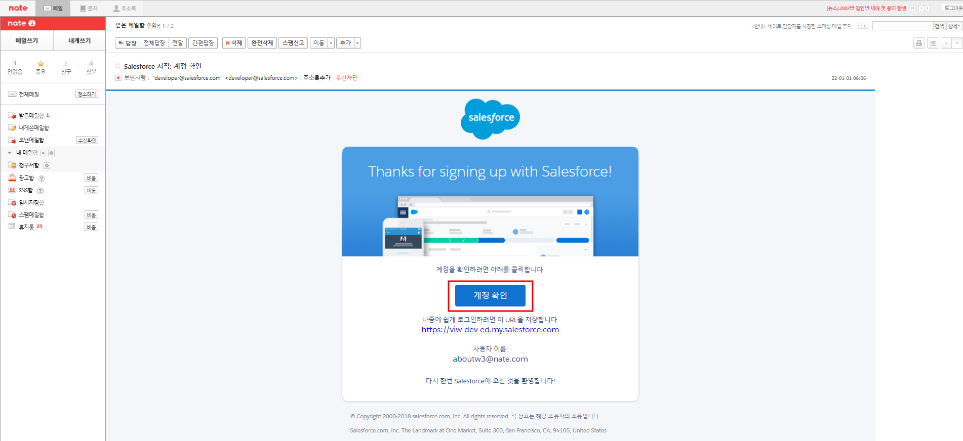Viewport: 963px width, 441px height.
Task: Reply all with 전체답장
Action: (x=154, y=43)
